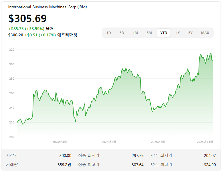Click the 240 y-axis label
This screenshot has width=222, height=173.
[12, 108]
